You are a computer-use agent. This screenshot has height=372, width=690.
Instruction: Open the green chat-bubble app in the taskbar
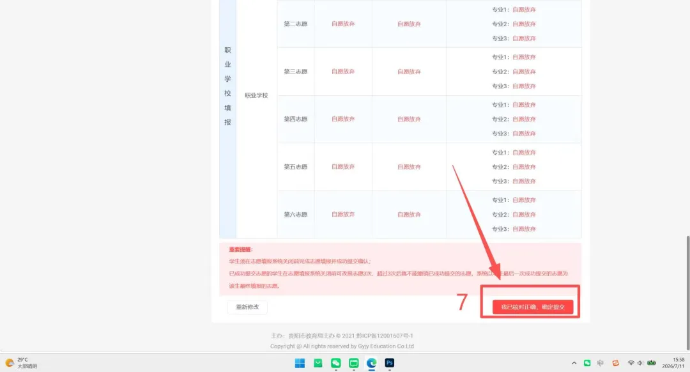pos(353,363)
